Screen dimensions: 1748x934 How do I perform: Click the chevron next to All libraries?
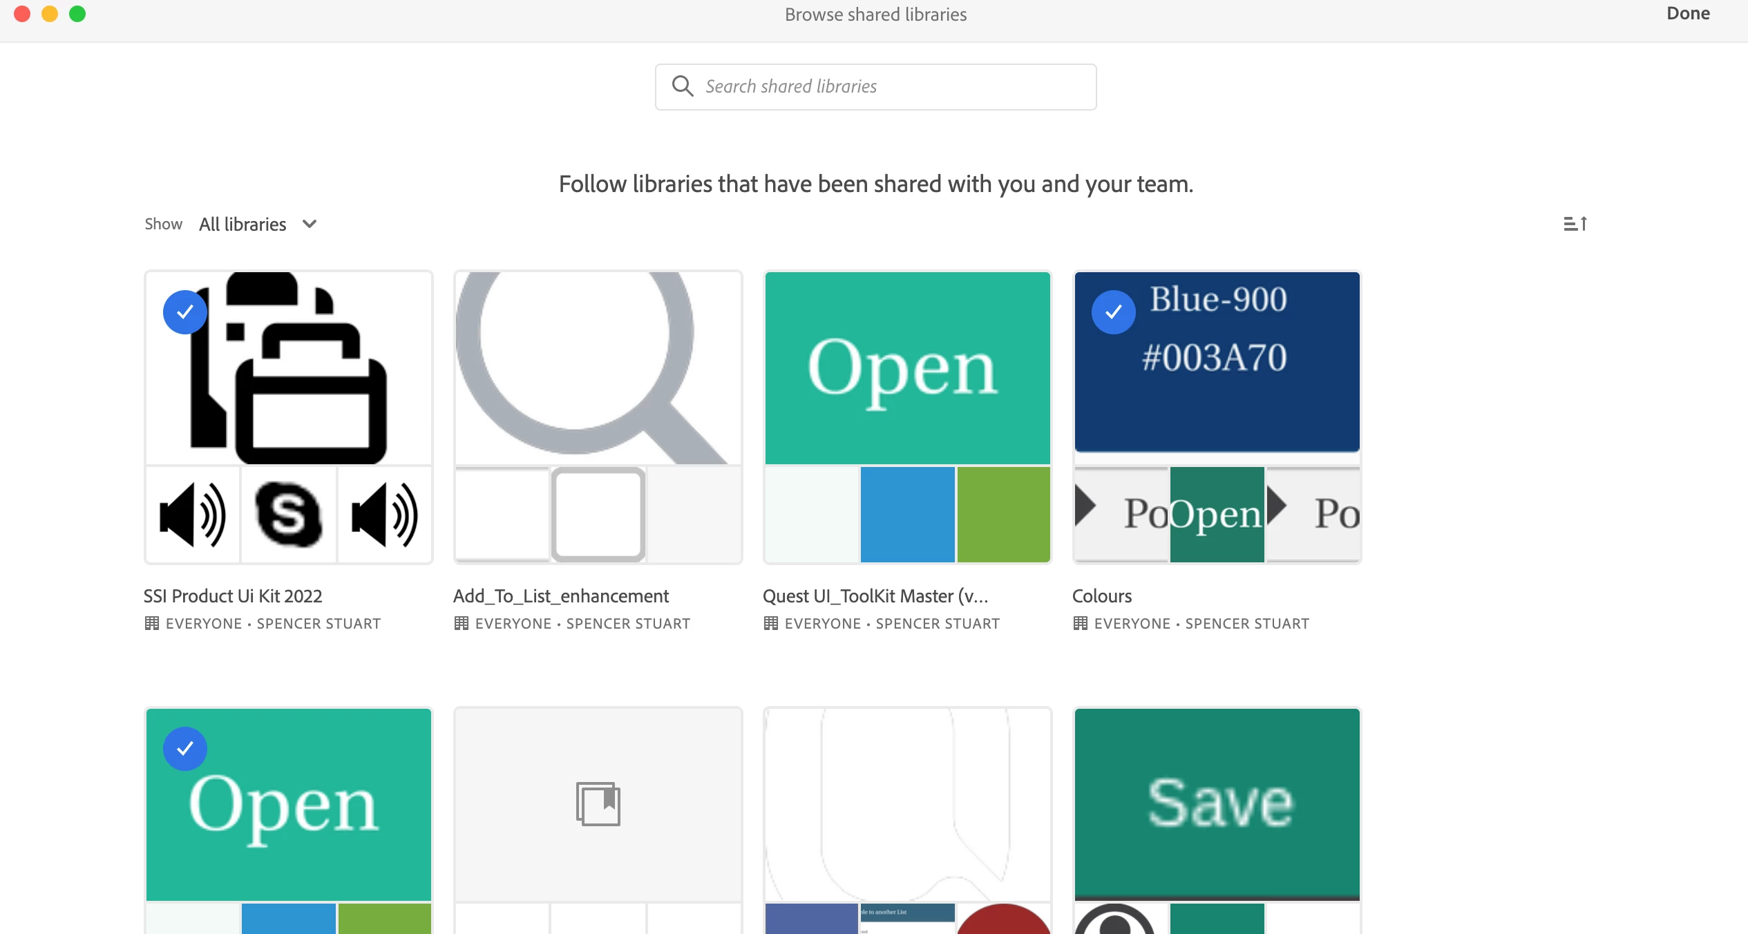click(x=310, y=224)
